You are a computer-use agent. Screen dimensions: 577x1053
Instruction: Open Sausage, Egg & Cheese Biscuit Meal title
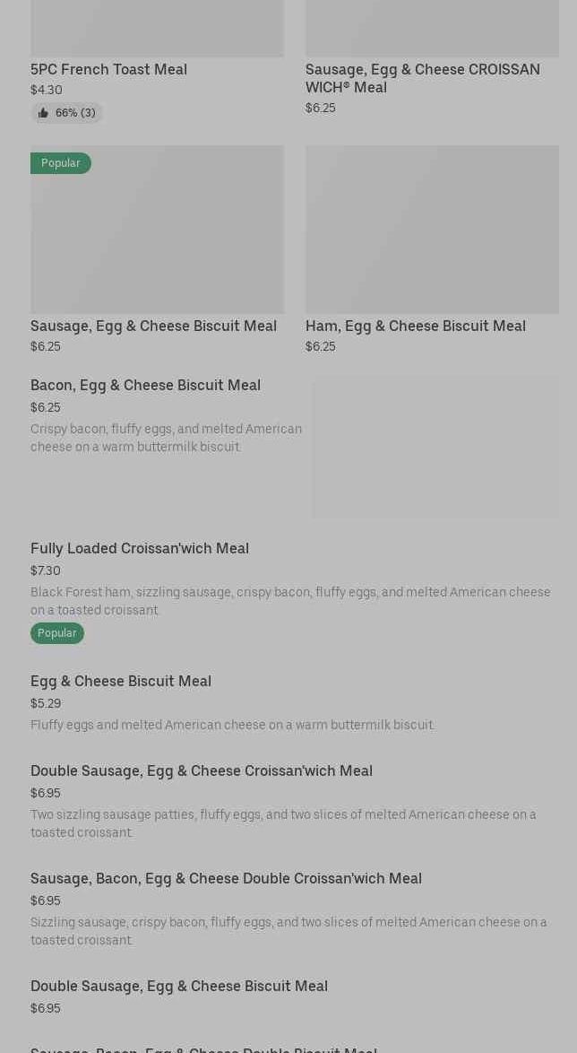click(x=153, y=326)
